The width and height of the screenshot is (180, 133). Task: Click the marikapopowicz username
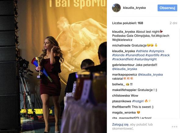124,75
